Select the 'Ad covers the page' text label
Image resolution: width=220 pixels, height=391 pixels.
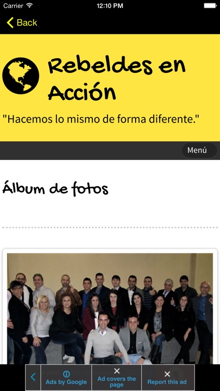[x=117, y=382]
